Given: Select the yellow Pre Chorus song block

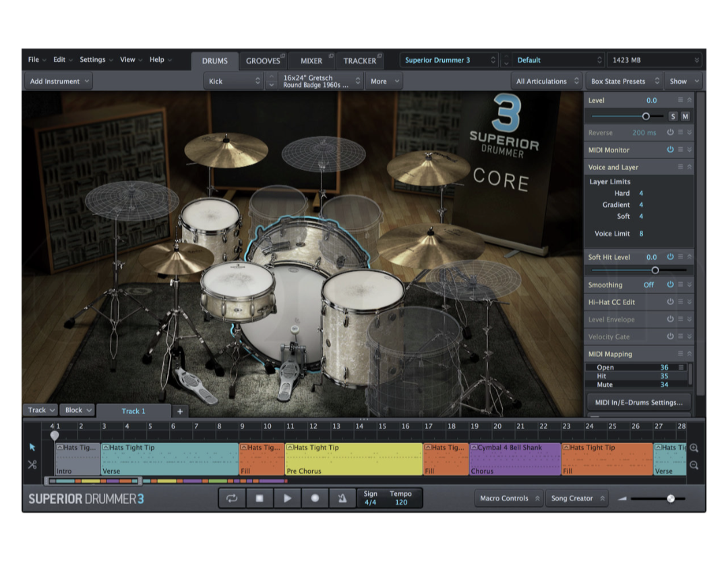Looking at the screenshot, I should (354, 459).
